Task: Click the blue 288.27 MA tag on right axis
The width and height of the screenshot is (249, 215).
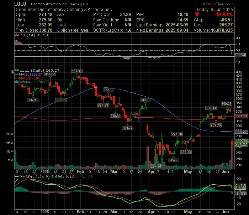Action: coord(241,132)
